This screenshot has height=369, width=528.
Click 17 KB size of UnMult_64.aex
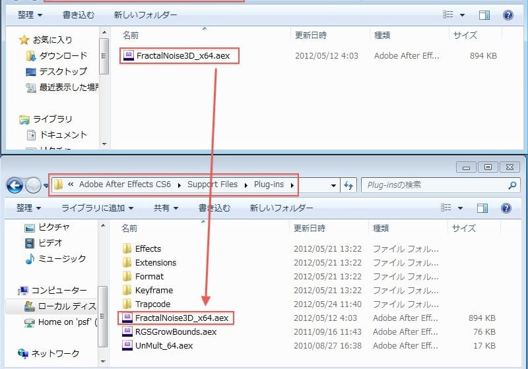coord(484,345)
